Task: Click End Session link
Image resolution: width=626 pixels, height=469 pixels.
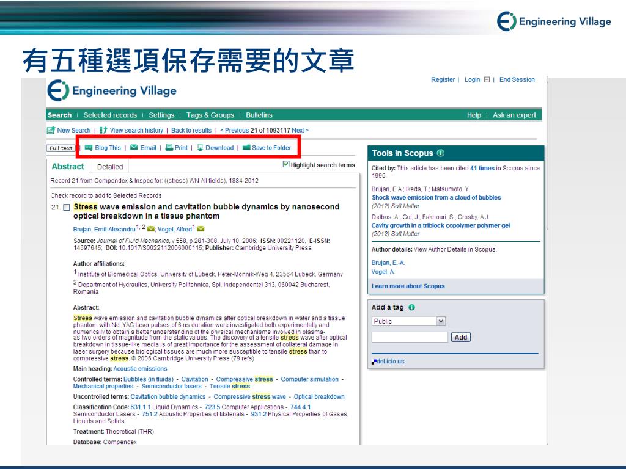Action: 517,79
